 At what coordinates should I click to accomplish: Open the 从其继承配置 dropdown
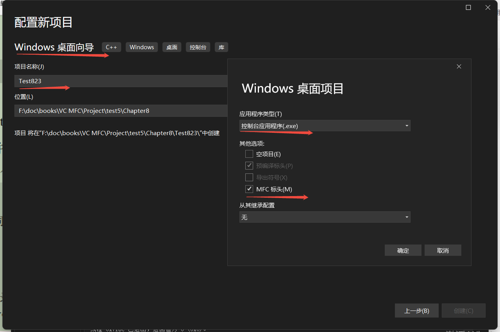tap(324, 217)
